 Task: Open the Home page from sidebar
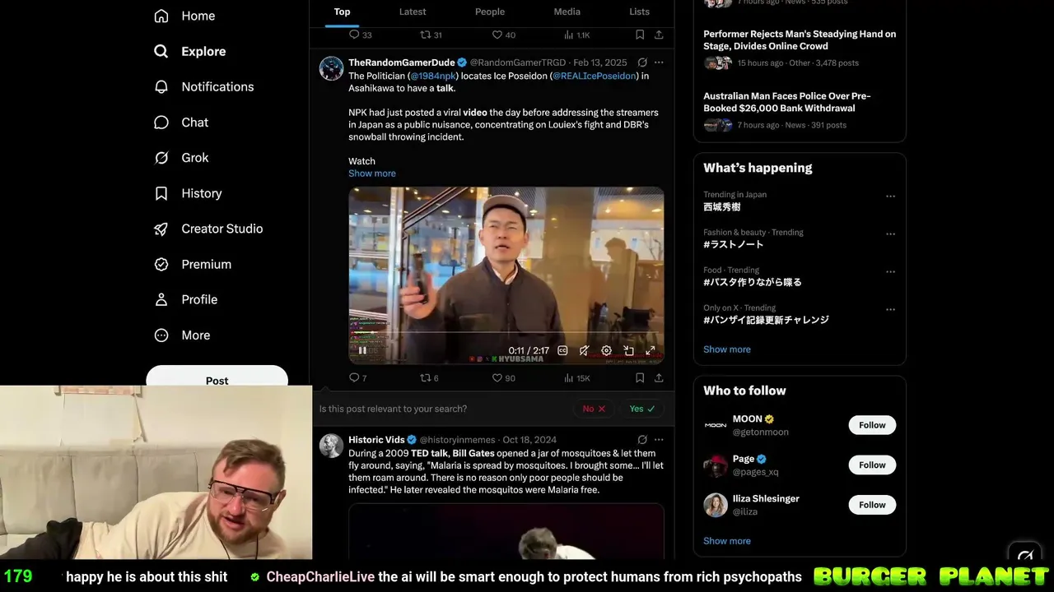click(x=184, y=16)
